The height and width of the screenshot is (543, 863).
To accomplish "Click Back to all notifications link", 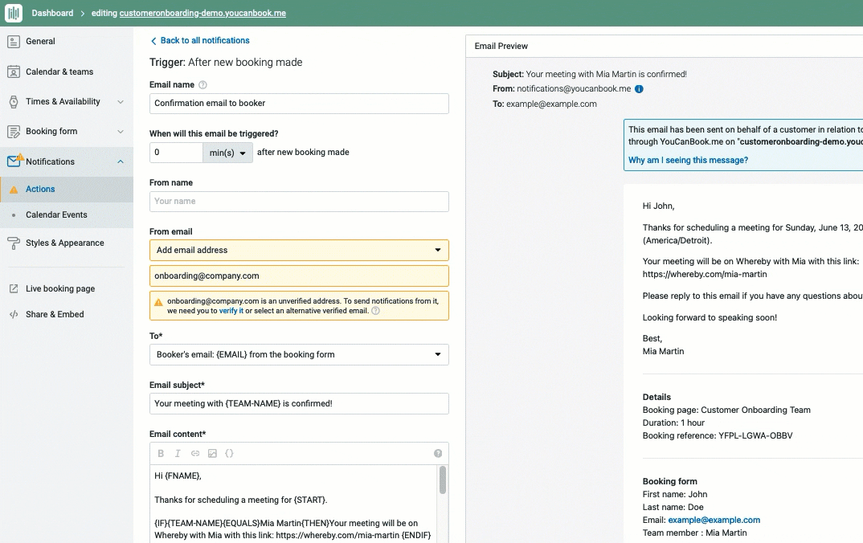I will (x=205, y=40).
